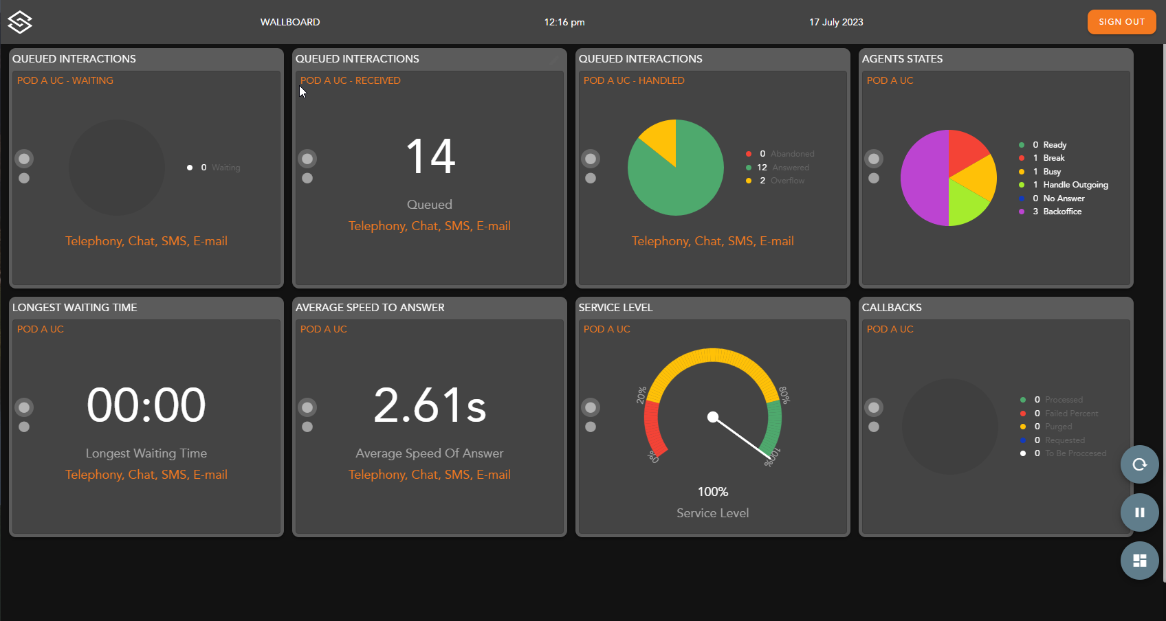The image size is (1166, 621).
Task: Click the yellow Busy slice in Agents States pie
Action: point(978,177)
